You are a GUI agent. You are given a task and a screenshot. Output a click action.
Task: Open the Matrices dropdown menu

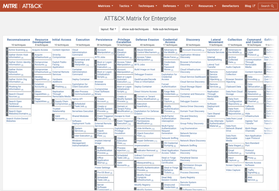click(x=105, y=6)
